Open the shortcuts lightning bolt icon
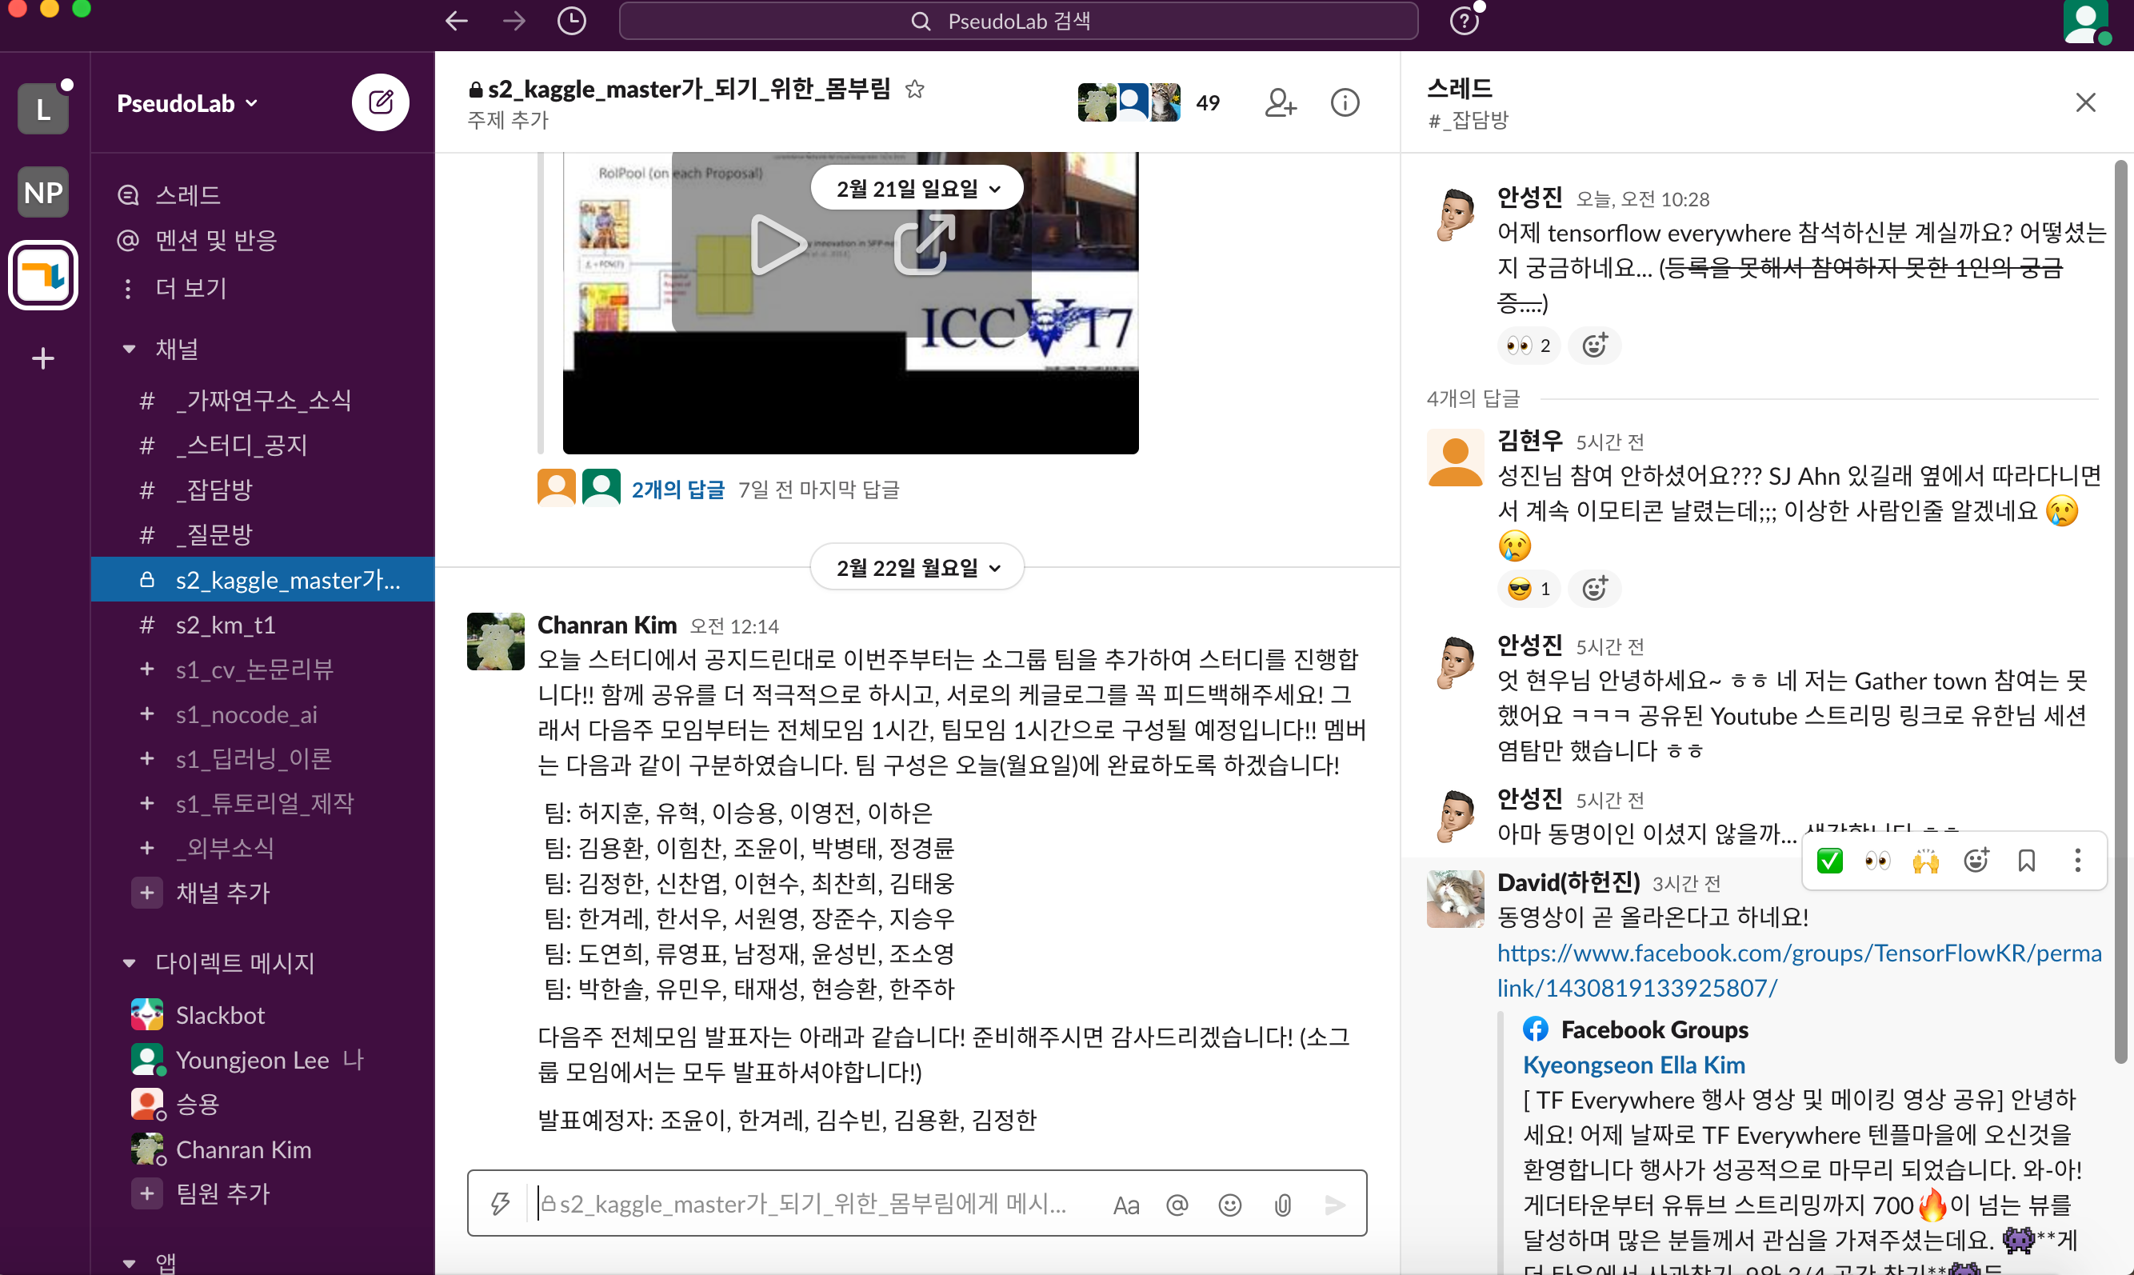This screenshot has height=1275, width=2134. [500, 1204]
